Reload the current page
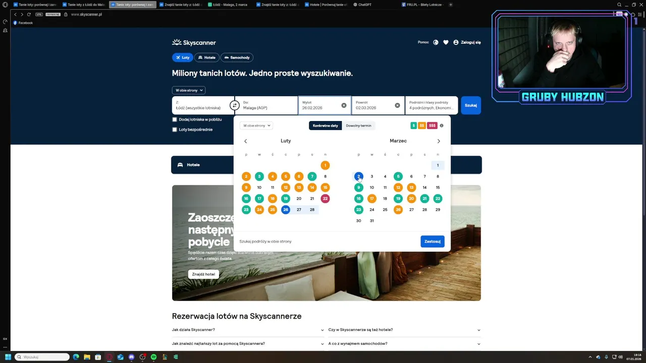The height and width of the screenshot is (363, 646). coord(29,15)
